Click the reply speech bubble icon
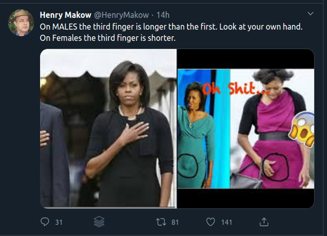327x236 pixels. (45, 221)
